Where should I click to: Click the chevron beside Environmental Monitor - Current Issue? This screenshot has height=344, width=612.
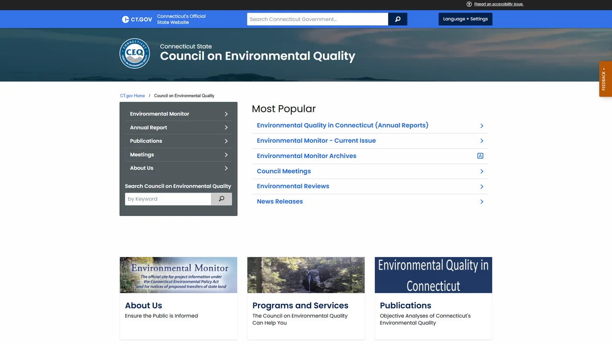481,141
